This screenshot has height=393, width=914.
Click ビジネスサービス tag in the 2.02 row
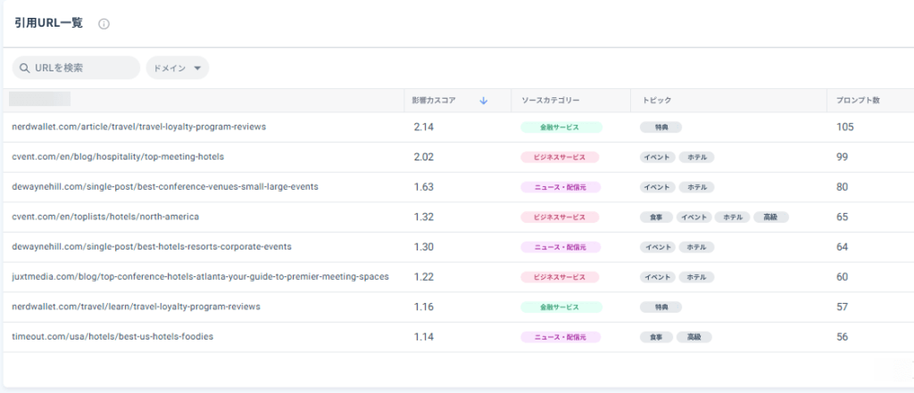(x=560, y=157)
